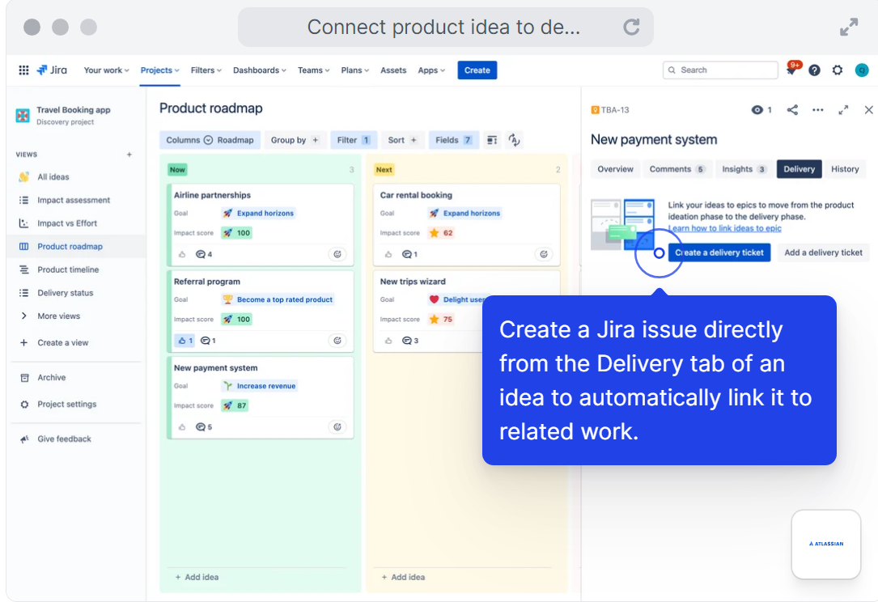The width and height of the screenshot is (878, 602).
Task: Click emoji reaction icon on New payment system card
Action: pos(337,426)
